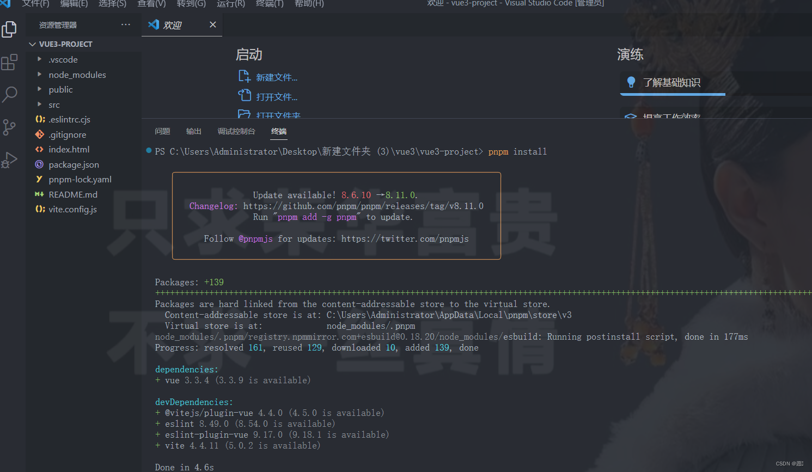Open the Source Control view icon
This screenshot has width=812, height=472.
coord(9,127)
